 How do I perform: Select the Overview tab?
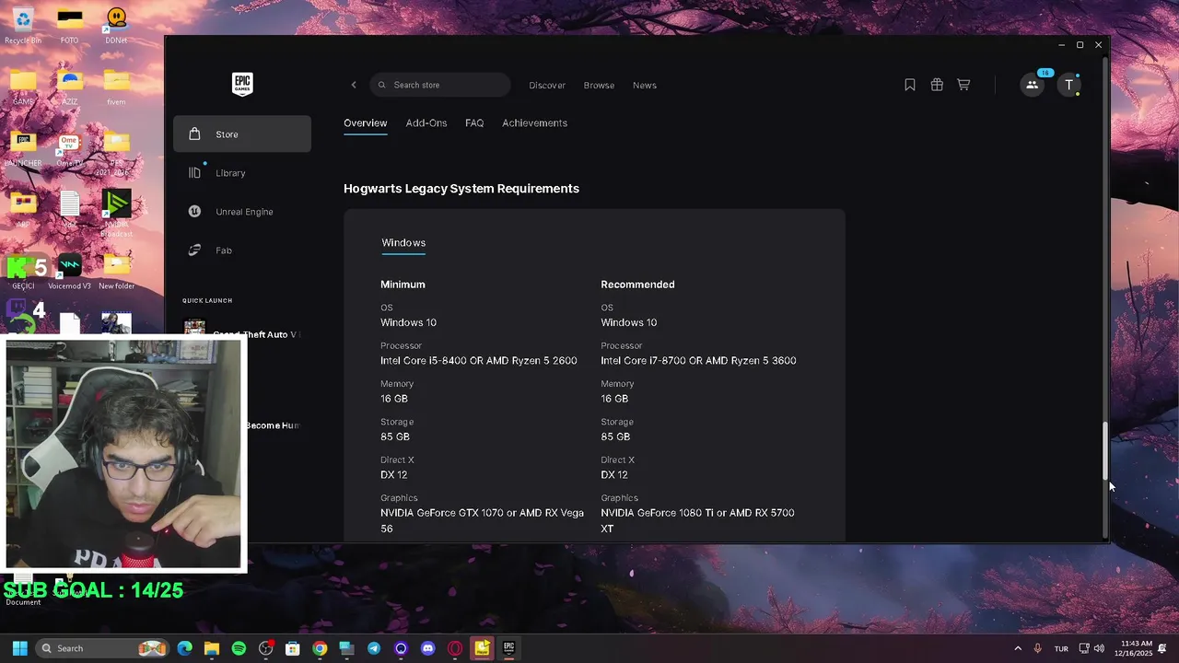[366, 123]
